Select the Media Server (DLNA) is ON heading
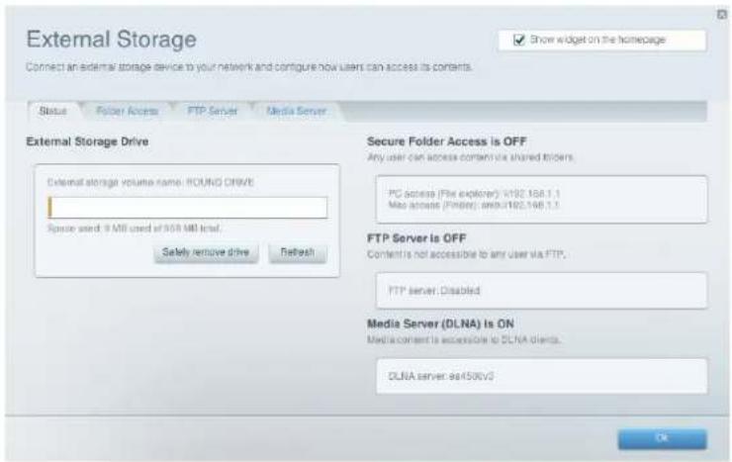 (440, 323)
